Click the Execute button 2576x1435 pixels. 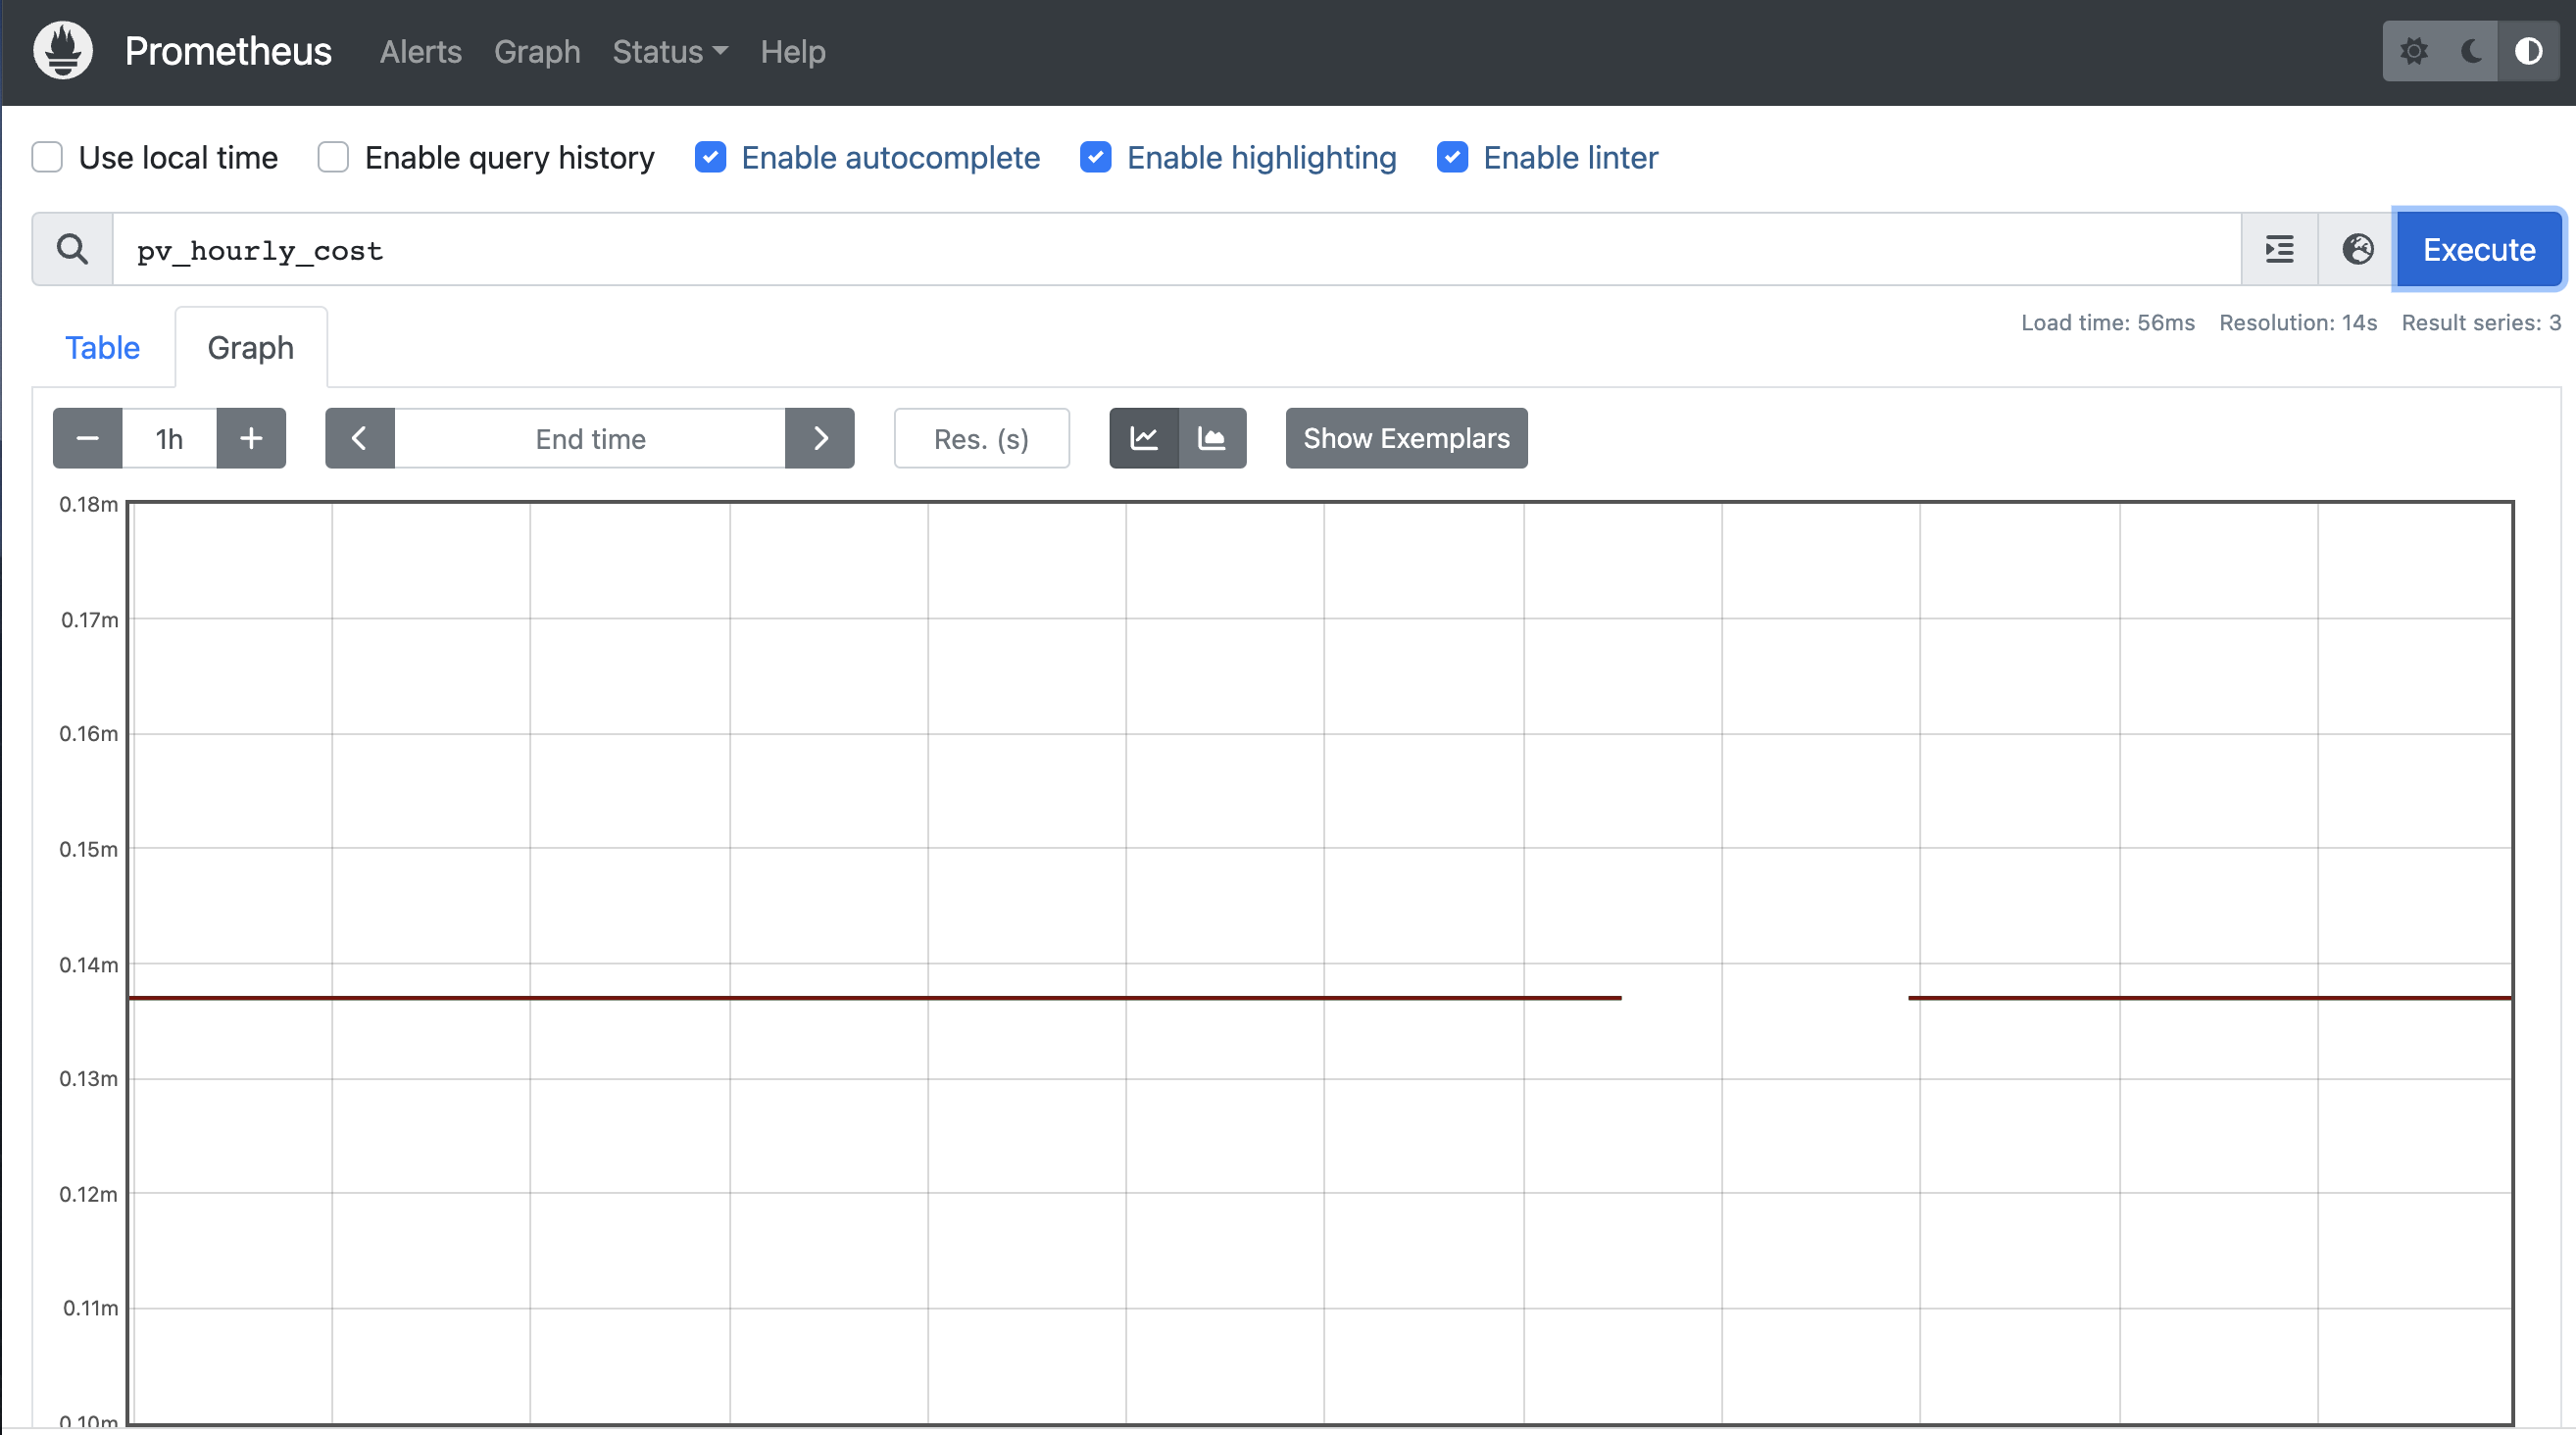2478,249
